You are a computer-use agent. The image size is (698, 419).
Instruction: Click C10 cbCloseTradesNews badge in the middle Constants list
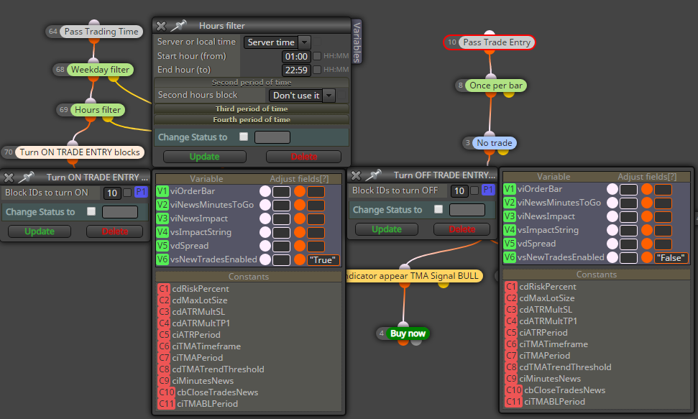tap(167, 392)
